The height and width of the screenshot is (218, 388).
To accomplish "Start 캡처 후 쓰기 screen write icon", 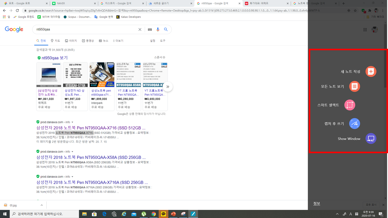I will click(x=354, y=124).
